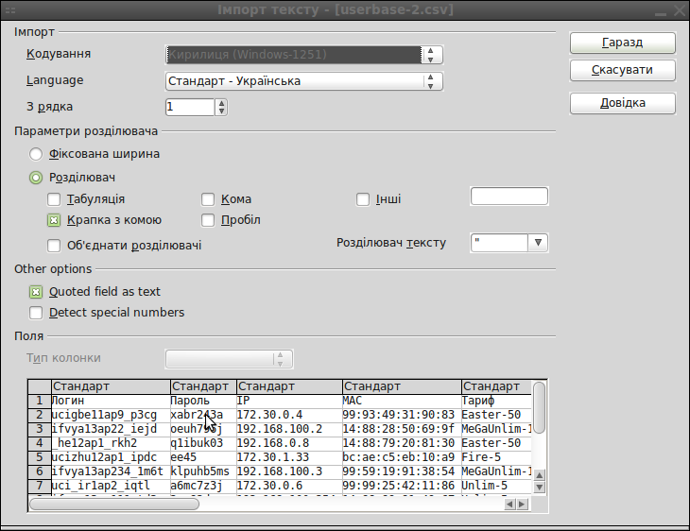690x531 pixels.
Task: Select Стандарт column header above MAC
Action: tap(403, 386)
